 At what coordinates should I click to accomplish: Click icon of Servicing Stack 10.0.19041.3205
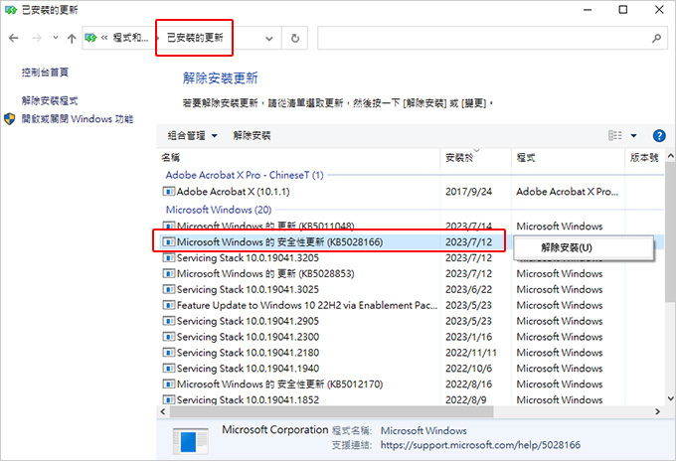(169, 257)
